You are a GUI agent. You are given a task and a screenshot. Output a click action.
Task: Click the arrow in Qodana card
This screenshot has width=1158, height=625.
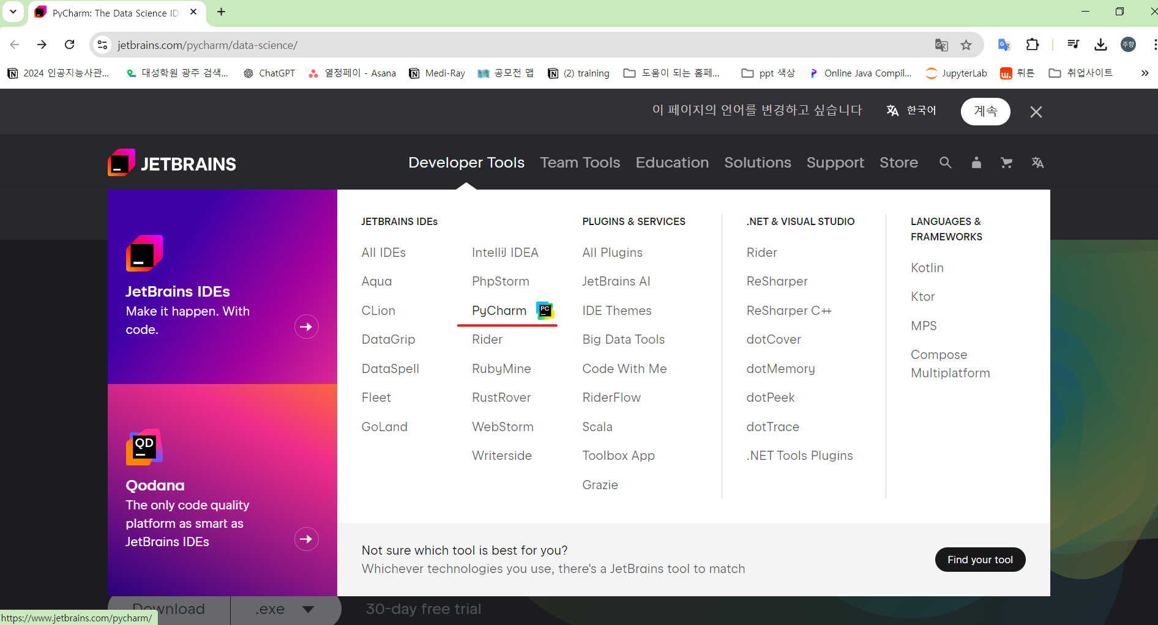307,539
